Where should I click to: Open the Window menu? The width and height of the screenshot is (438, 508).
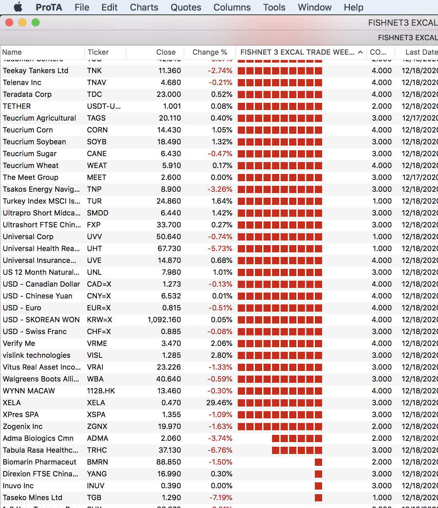pyautogui.click(x=315, y=7)
